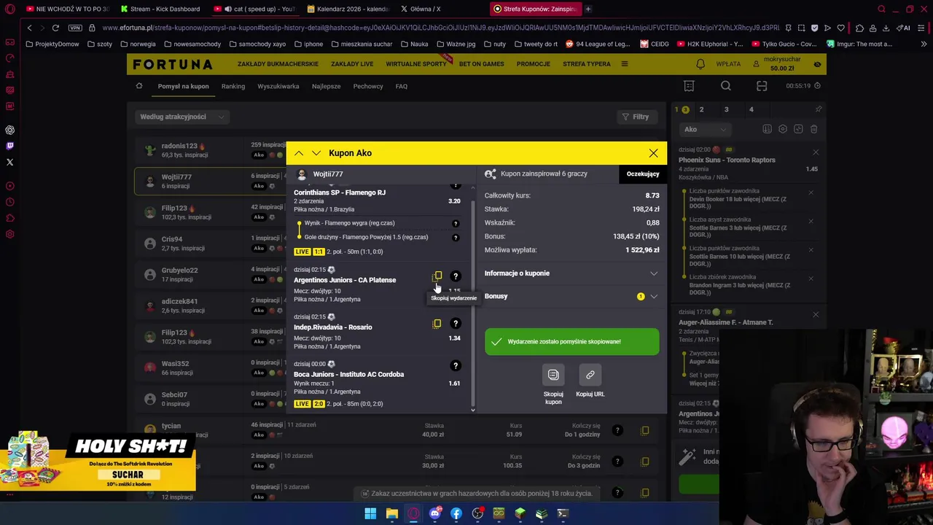Open Promocje menu
This screenshot has height=525, width=933.
(534, 64)
